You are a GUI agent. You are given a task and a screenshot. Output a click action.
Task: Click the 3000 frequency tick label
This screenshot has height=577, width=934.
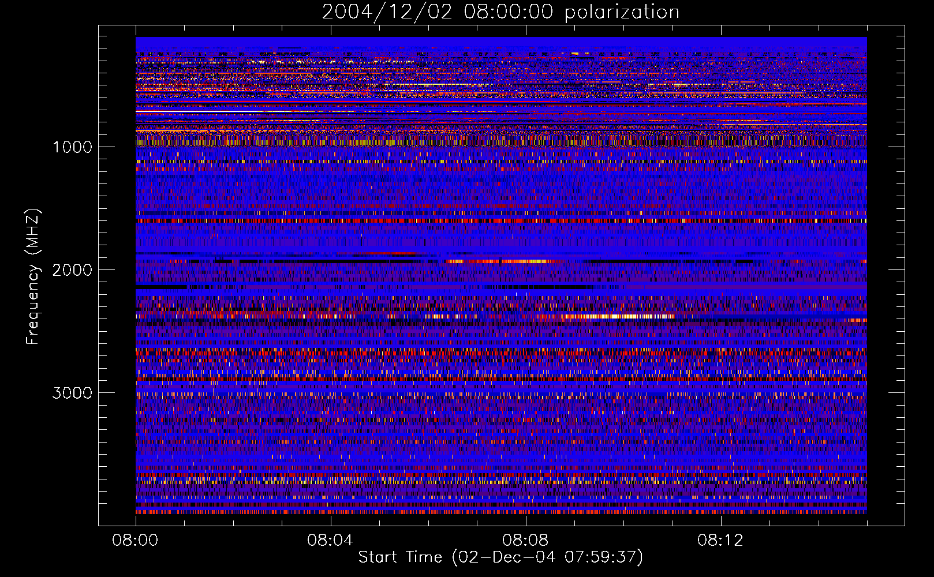pyautogui.click(x=72, y=393)
